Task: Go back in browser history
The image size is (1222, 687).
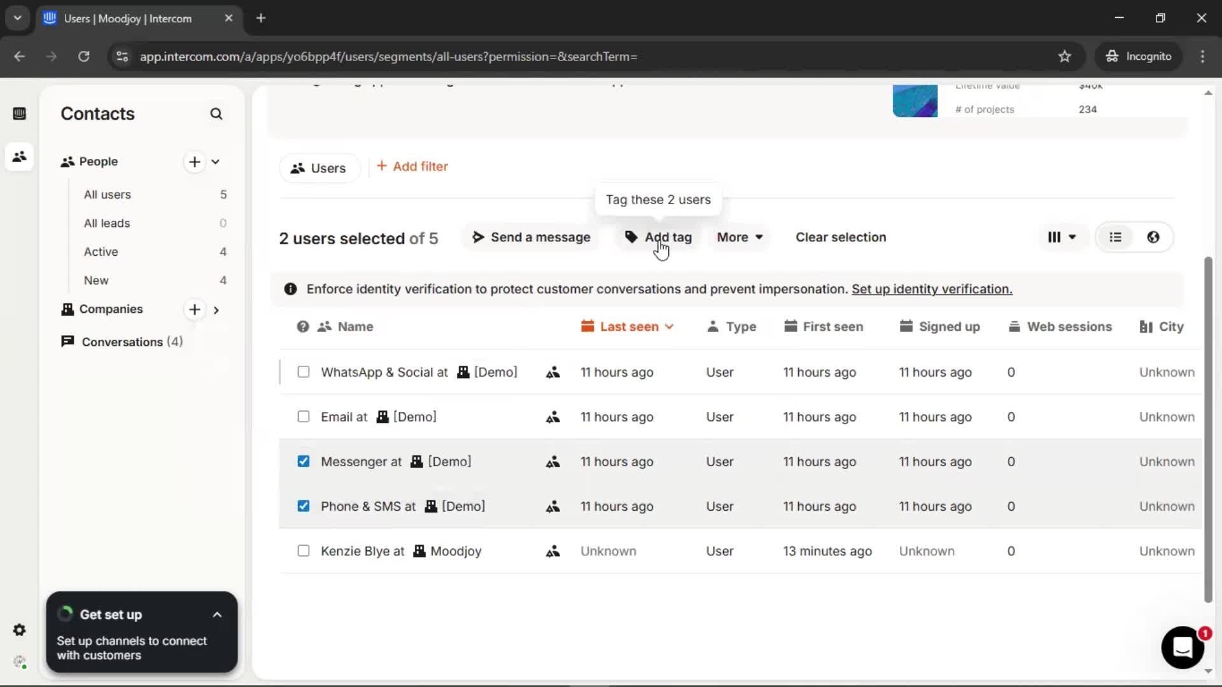Action: pos(20,57)
